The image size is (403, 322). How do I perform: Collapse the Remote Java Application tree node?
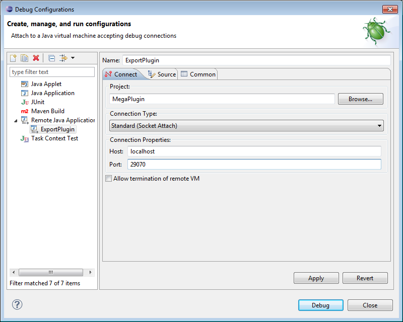[16, 121]
